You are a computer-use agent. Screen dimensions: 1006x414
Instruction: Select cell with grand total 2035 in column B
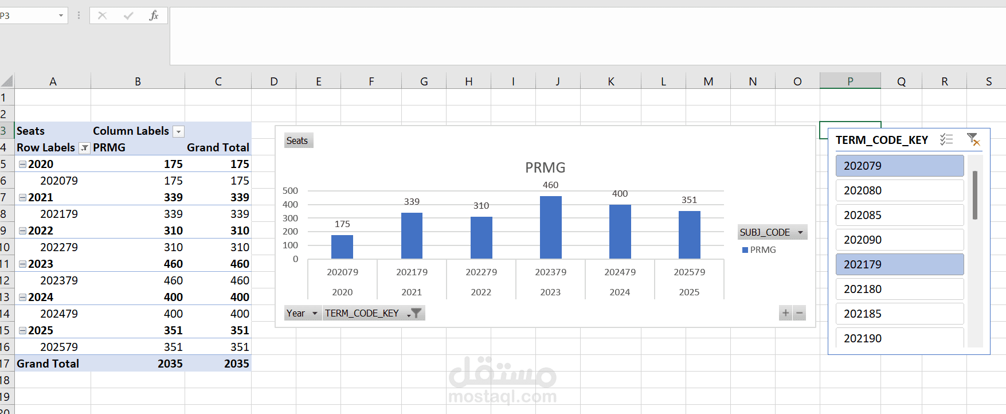coord(138,364)
